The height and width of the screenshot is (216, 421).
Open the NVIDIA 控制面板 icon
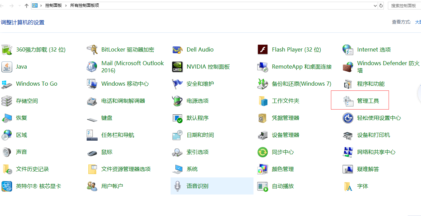tap(177, 67)
